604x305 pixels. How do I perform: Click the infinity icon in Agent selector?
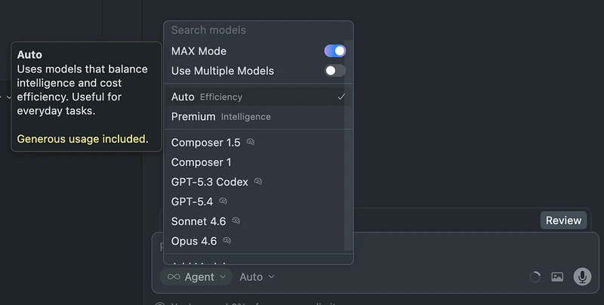[174, 277]
